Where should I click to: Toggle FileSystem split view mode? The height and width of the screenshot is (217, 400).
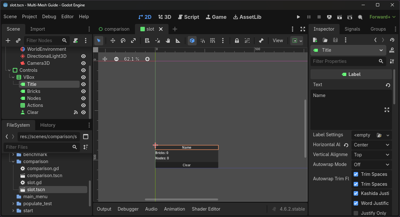click(x=86, y=137)
